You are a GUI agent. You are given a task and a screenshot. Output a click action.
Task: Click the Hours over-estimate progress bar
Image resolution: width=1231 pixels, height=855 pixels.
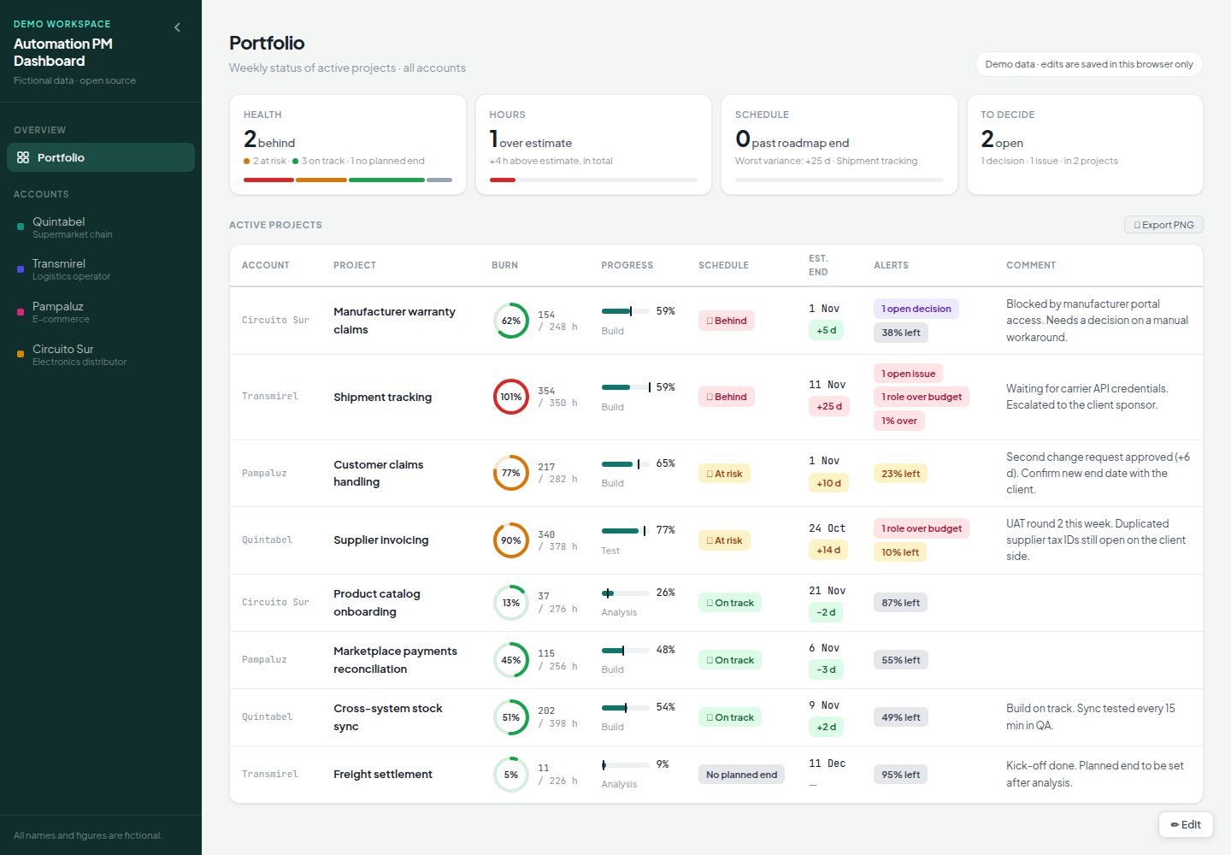[x=593, y=180]
